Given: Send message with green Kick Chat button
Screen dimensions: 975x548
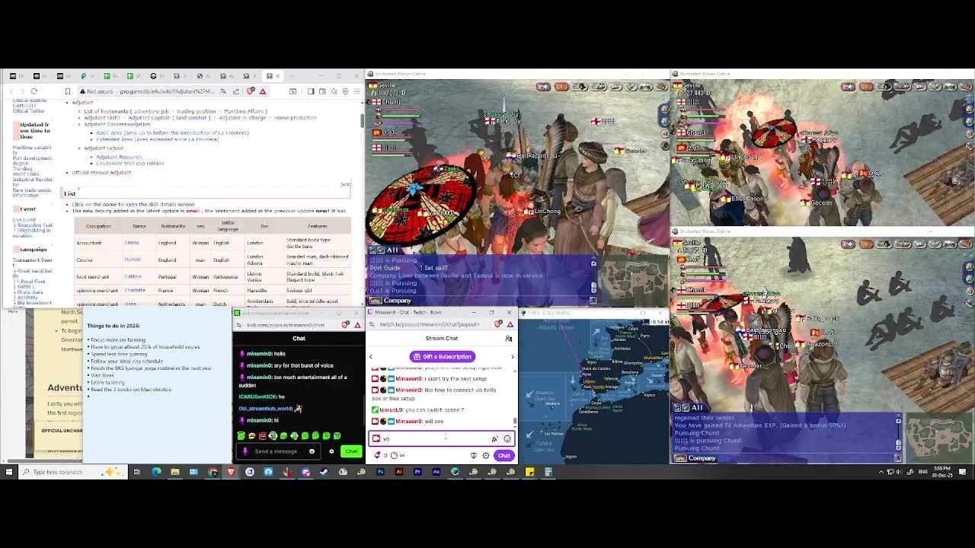Looking at the screenshot, I should (x=351, y=451).
